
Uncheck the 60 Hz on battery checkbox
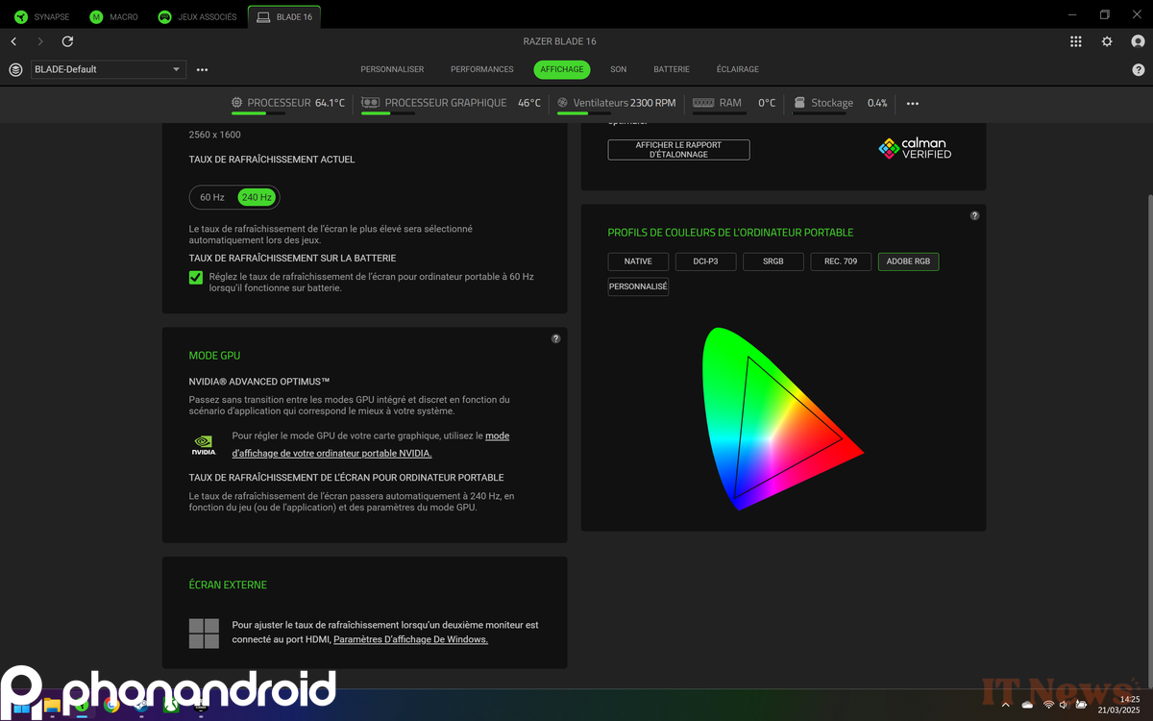(196, 277)
